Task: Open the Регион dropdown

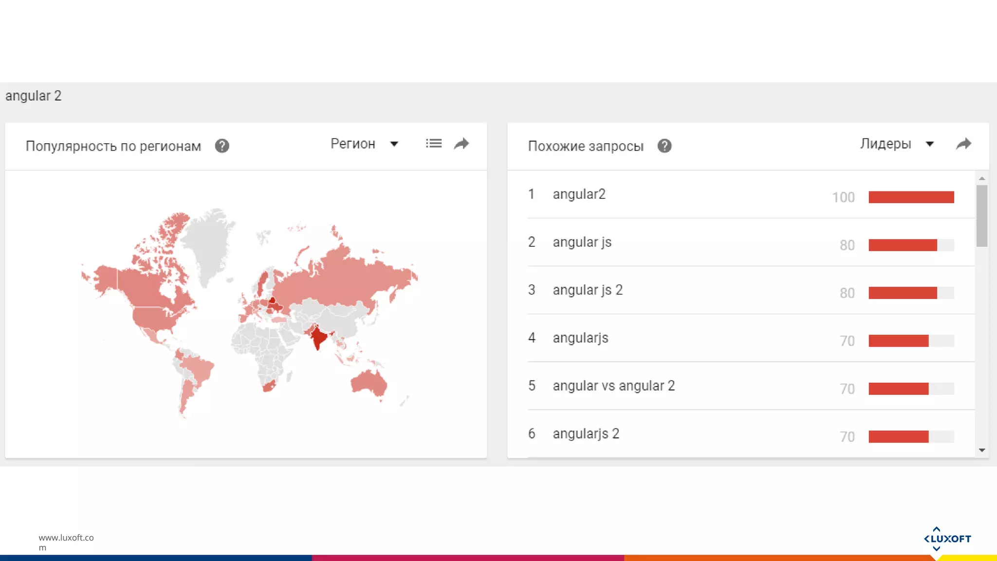Action: pyautogui.click(x=353, y=144)
